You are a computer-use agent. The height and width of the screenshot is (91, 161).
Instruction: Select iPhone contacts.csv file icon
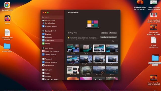click(x=154, y=40)
